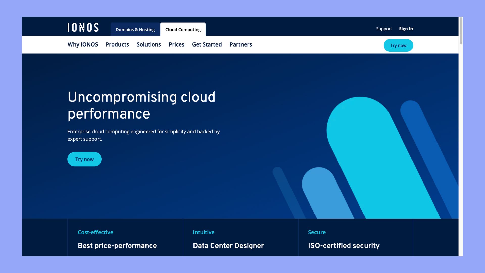Switch to the Domains & Hosting tab
This screenshot has height=273, width=485.
click(135, 30)
